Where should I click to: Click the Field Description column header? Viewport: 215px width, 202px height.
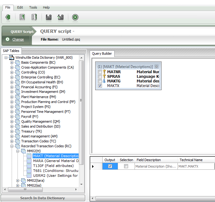click(156, 160)
